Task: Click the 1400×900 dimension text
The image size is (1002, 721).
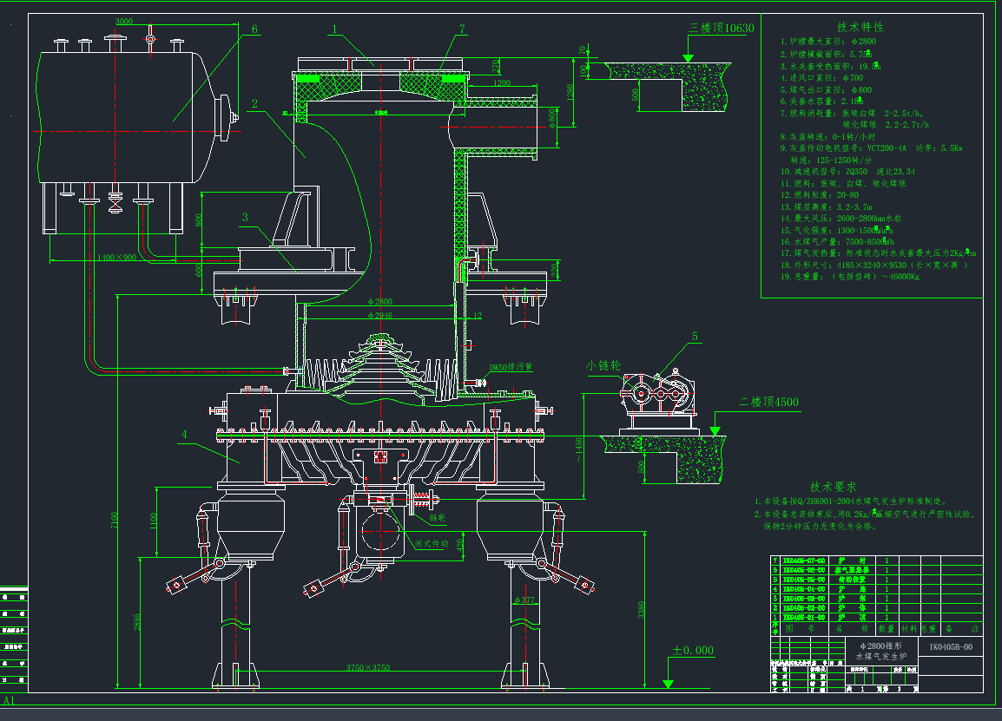Action: [x=116, y=258]
